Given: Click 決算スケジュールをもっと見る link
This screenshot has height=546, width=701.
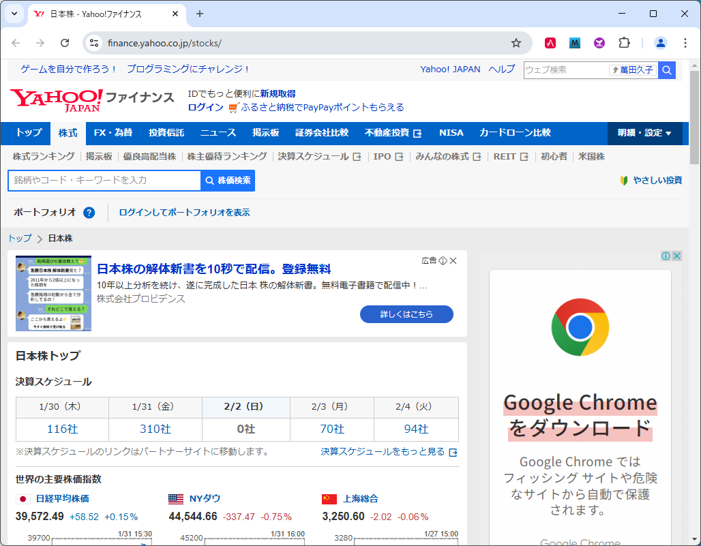Looking at the screenshot, I should tap(389, 452).
